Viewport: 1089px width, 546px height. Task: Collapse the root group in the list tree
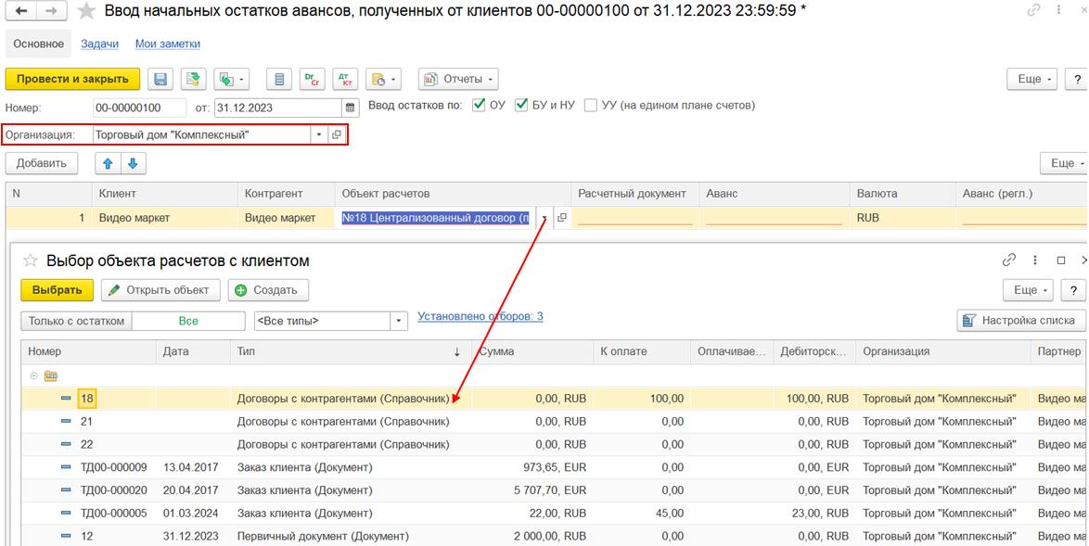point(33,375)
